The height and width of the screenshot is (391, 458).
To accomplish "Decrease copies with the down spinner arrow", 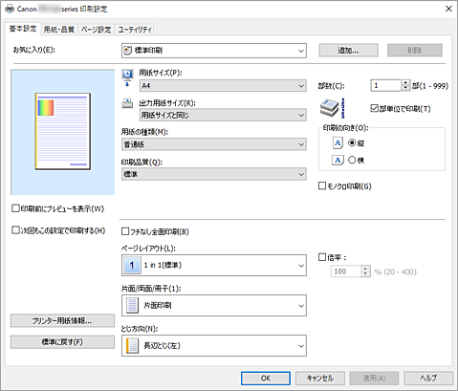I will pyautogui.click(x=405, y=88).
